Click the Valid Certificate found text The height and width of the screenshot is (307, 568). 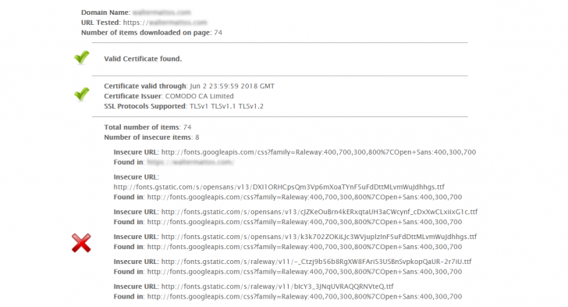click(143, 59)
